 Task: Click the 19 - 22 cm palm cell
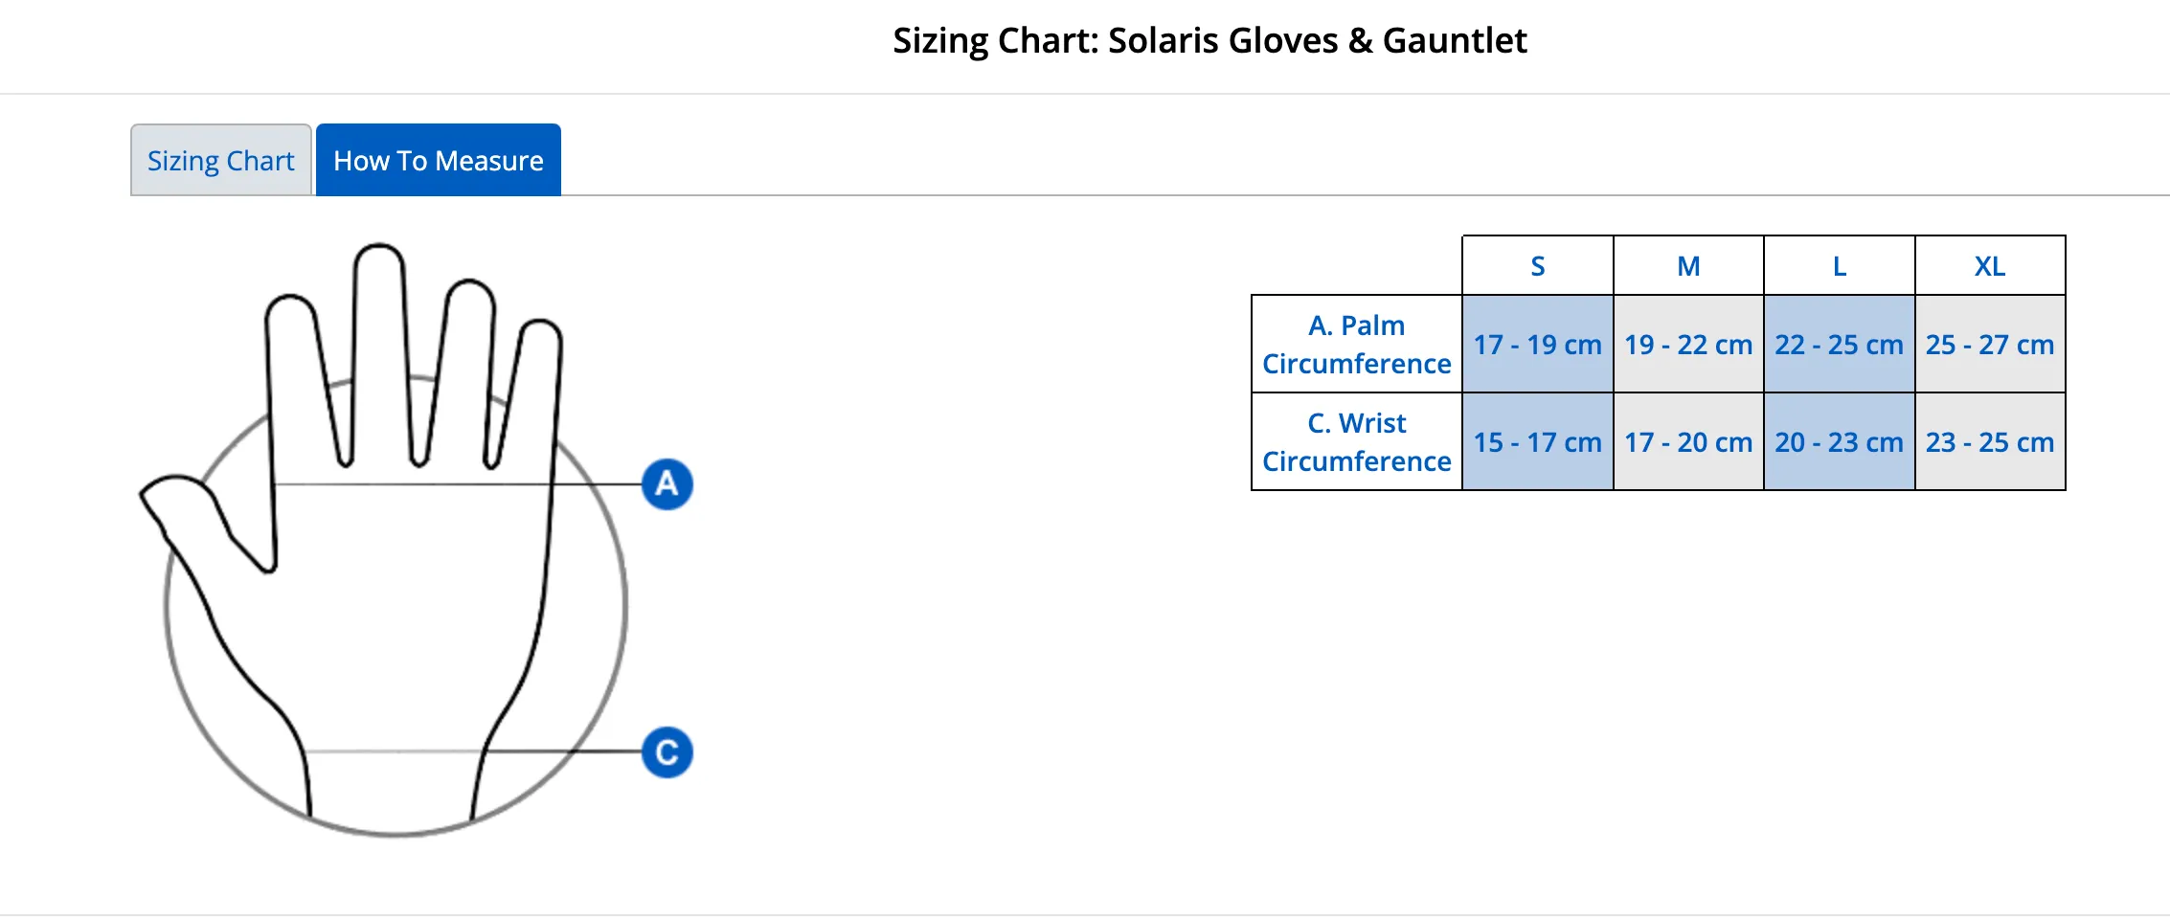pyautogui.click(x=1688, y=344)
